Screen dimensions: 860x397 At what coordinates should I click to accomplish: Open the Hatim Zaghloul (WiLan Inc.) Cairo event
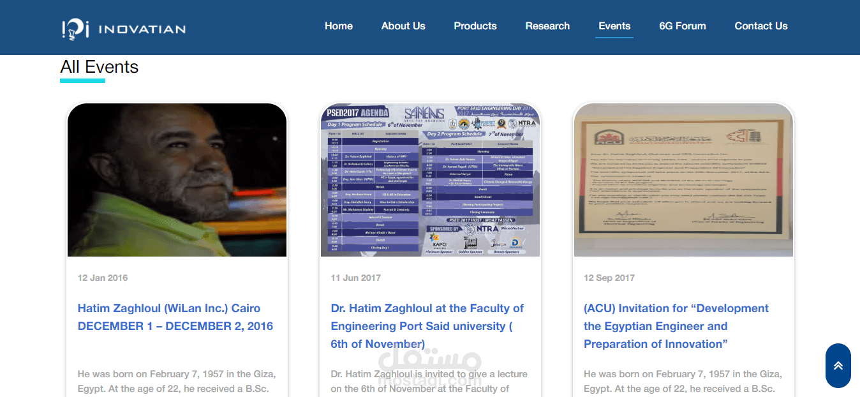click(175, 317)
